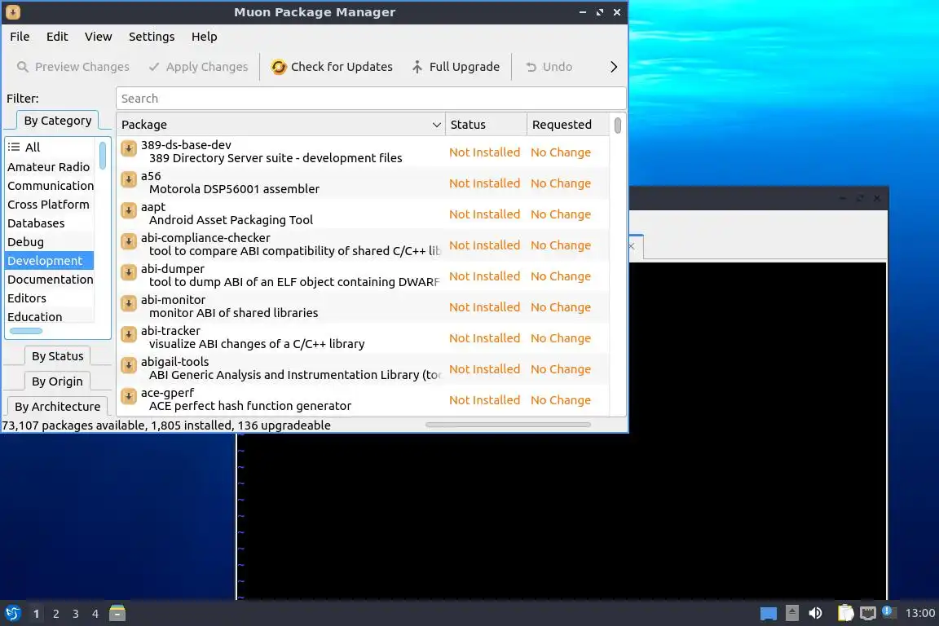Select the Editors category
The width and height of the screenshot is (939, 626).
point(49,298)
